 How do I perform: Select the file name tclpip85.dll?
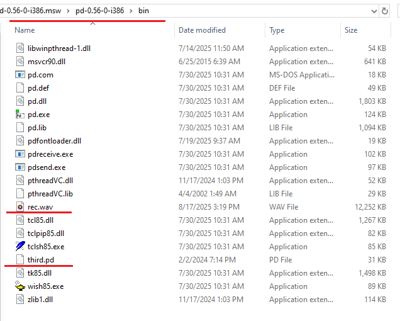[x=46, y=234]
